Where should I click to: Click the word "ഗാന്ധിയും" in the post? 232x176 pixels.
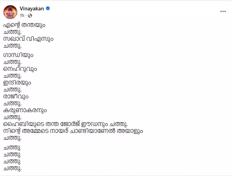coord(18,56)
